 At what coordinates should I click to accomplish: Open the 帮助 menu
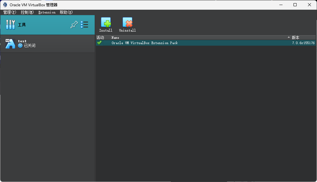(66, 12)
